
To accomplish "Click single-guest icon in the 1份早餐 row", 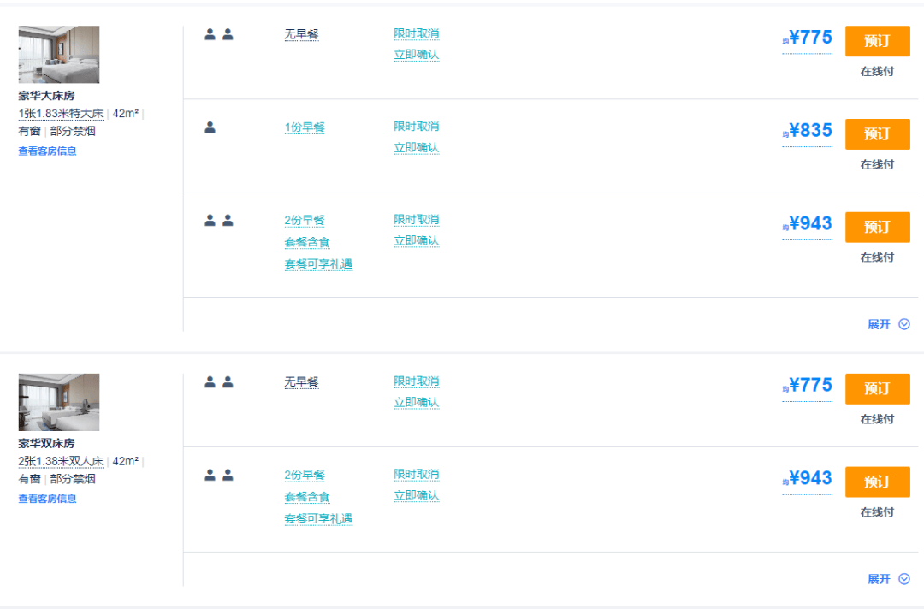I will (x=210, y=127).
